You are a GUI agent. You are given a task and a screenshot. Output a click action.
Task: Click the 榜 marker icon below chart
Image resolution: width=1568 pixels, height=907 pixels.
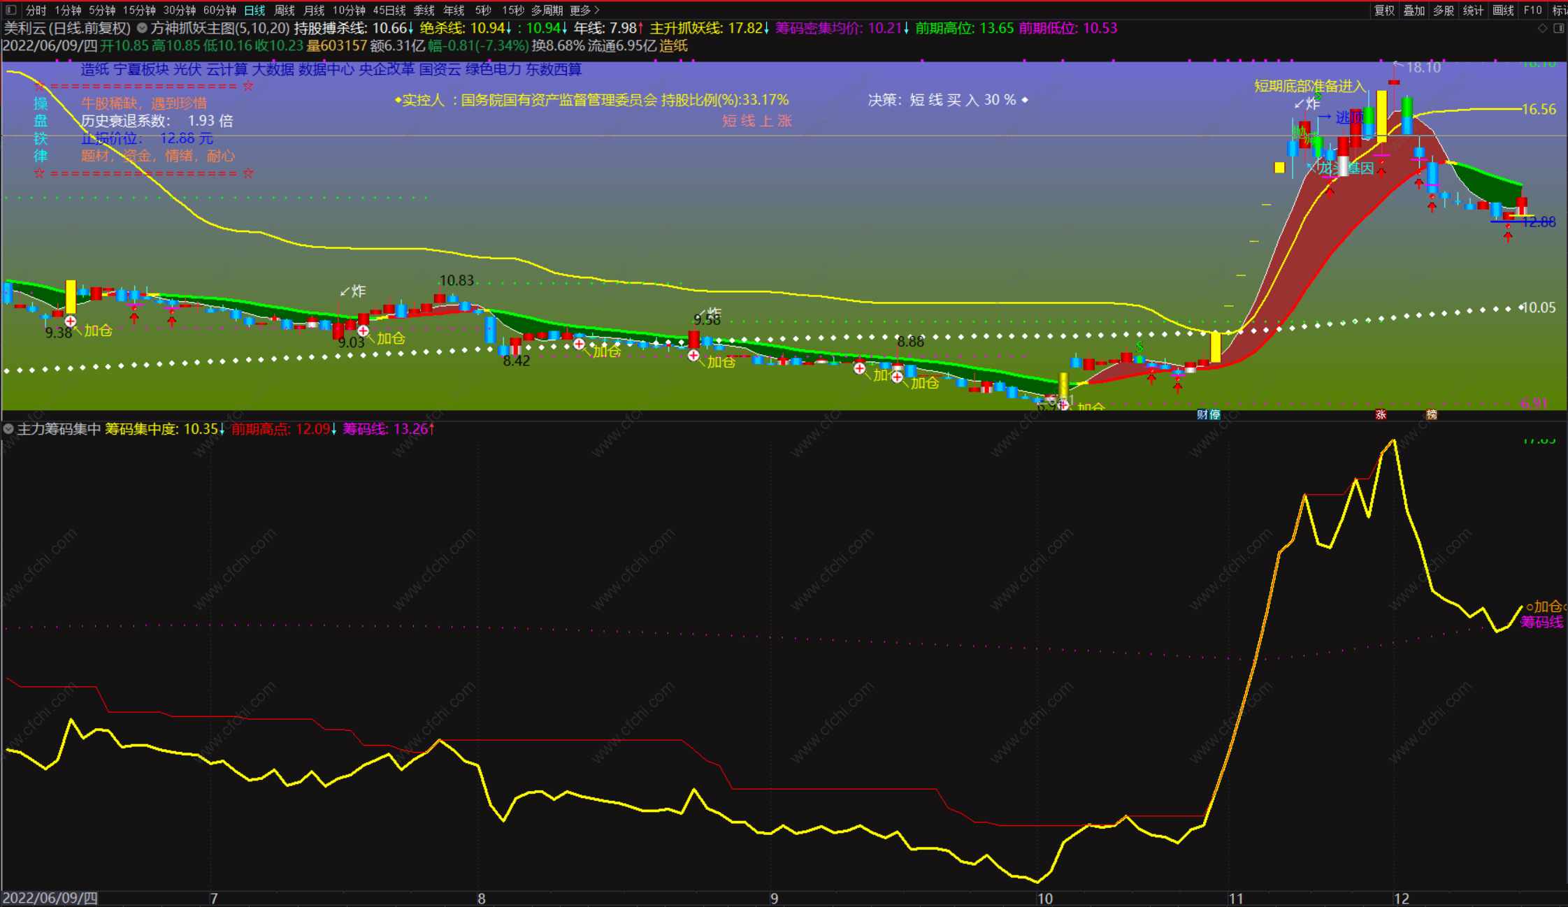[1431, 414]
